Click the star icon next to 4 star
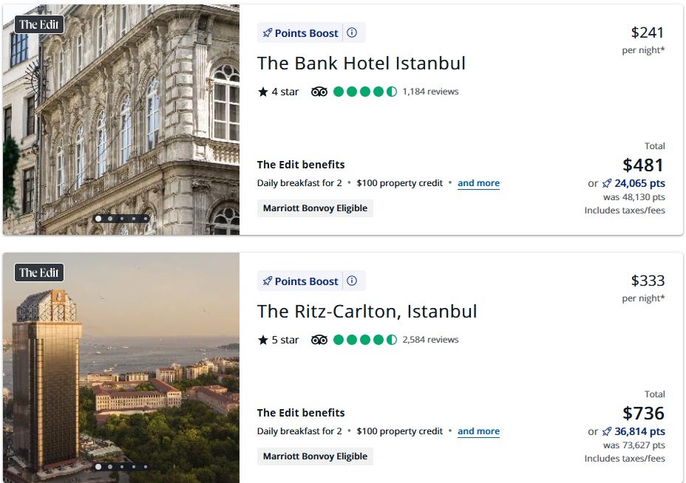This screenshot has width=686, height=483. tap(262, 92)
